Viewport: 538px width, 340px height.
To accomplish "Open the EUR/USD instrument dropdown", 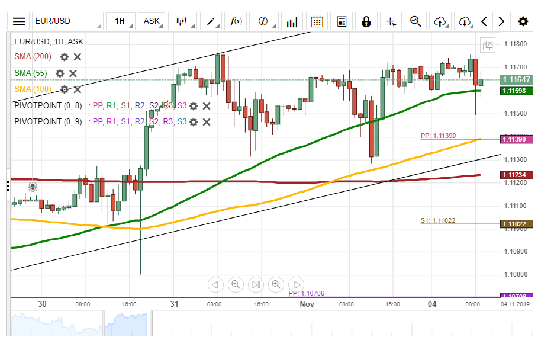I will (x=67, y=21).
